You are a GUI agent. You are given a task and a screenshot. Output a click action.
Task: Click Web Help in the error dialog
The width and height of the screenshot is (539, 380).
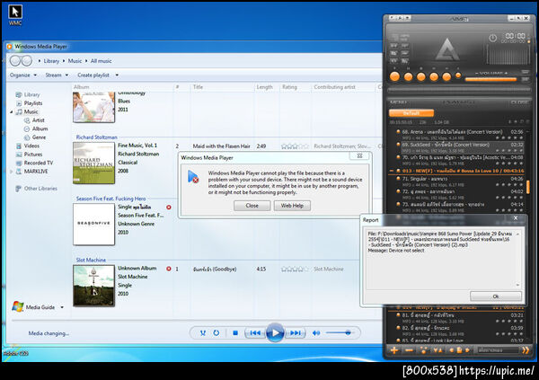292,206
